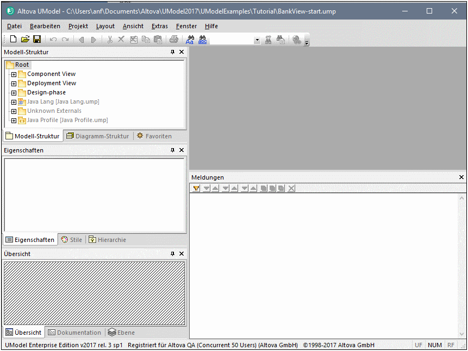The image size is (468, 351).
Task: Switch to the Diagramm-Struktur tab
Action: 98,136
